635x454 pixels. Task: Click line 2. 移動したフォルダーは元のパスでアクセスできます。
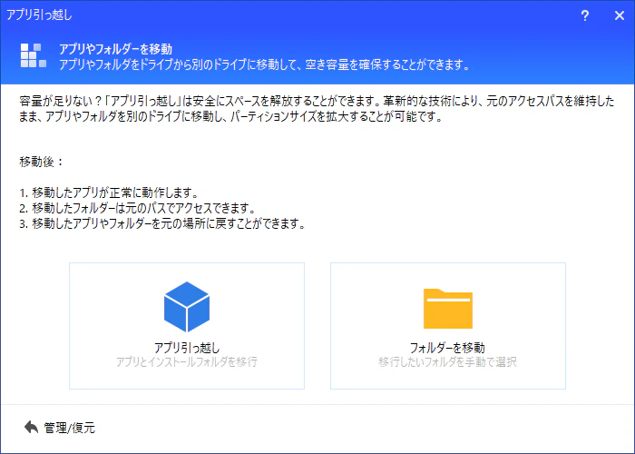pos(137,208)
